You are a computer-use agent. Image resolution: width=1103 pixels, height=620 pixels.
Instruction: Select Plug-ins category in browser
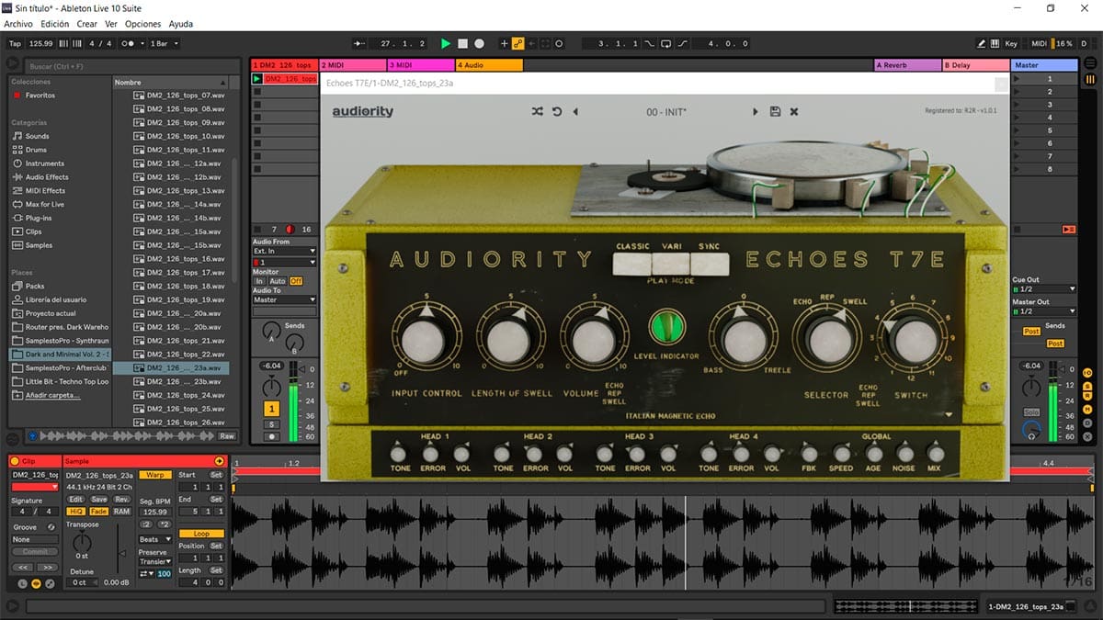[x=39, y=218]
